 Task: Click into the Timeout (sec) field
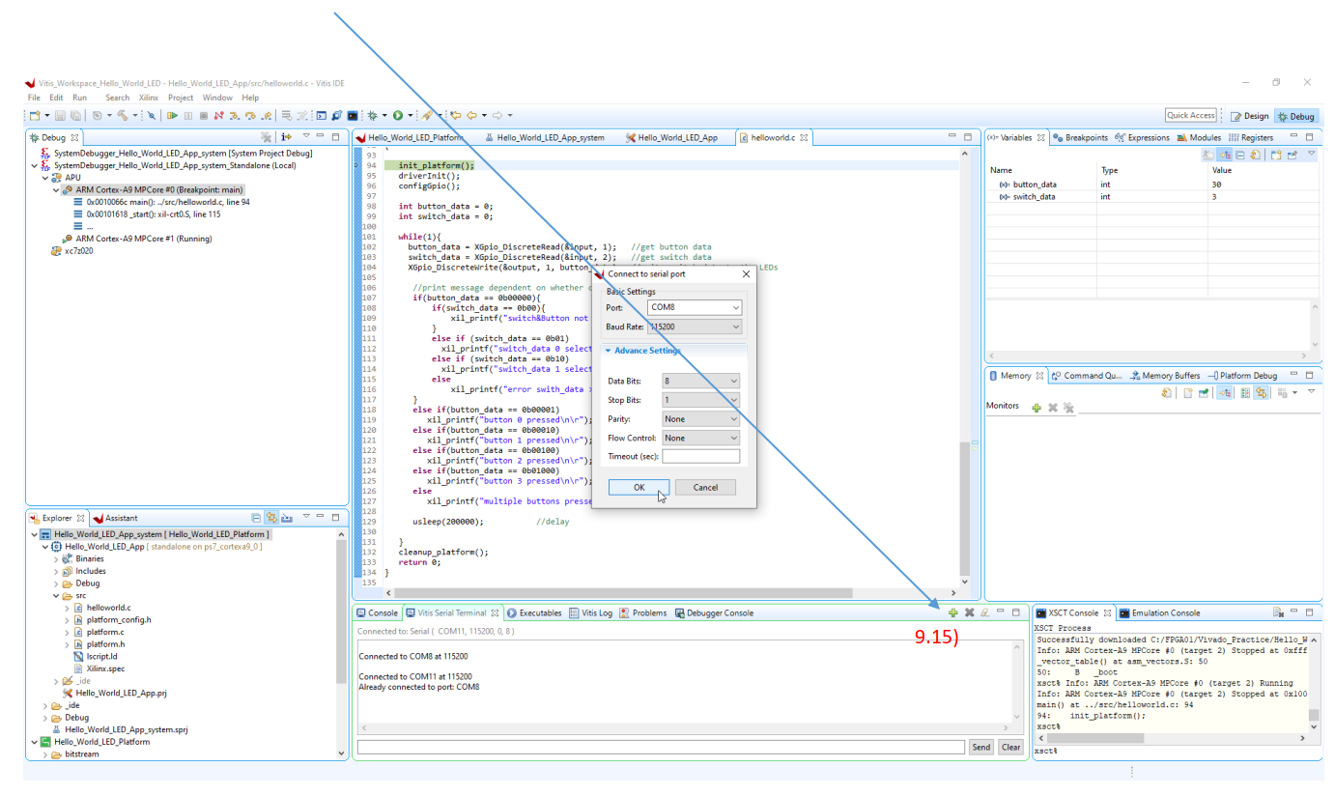700,456
